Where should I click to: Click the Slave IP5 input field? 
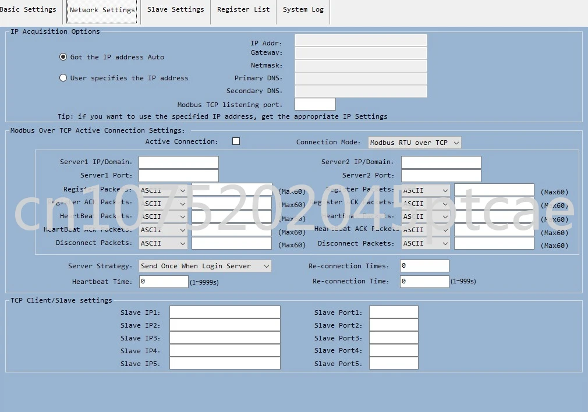[x=225, y=364]
